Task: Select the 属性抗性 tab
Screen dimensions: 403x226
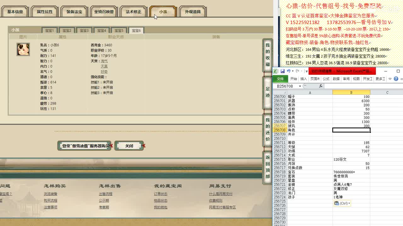Action: tap(45, 12)
